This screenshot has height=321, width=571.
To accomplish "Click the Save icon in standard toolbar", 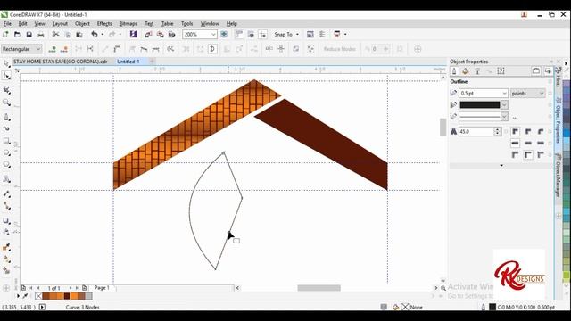I will click(29, 34).
